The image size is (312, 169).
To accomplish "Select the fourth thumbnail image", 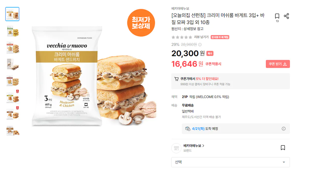I will point(12,64).
